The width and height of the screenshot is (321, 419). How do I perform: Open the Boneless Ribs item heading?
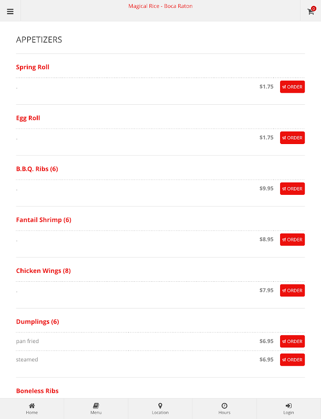tap(37, 391)
